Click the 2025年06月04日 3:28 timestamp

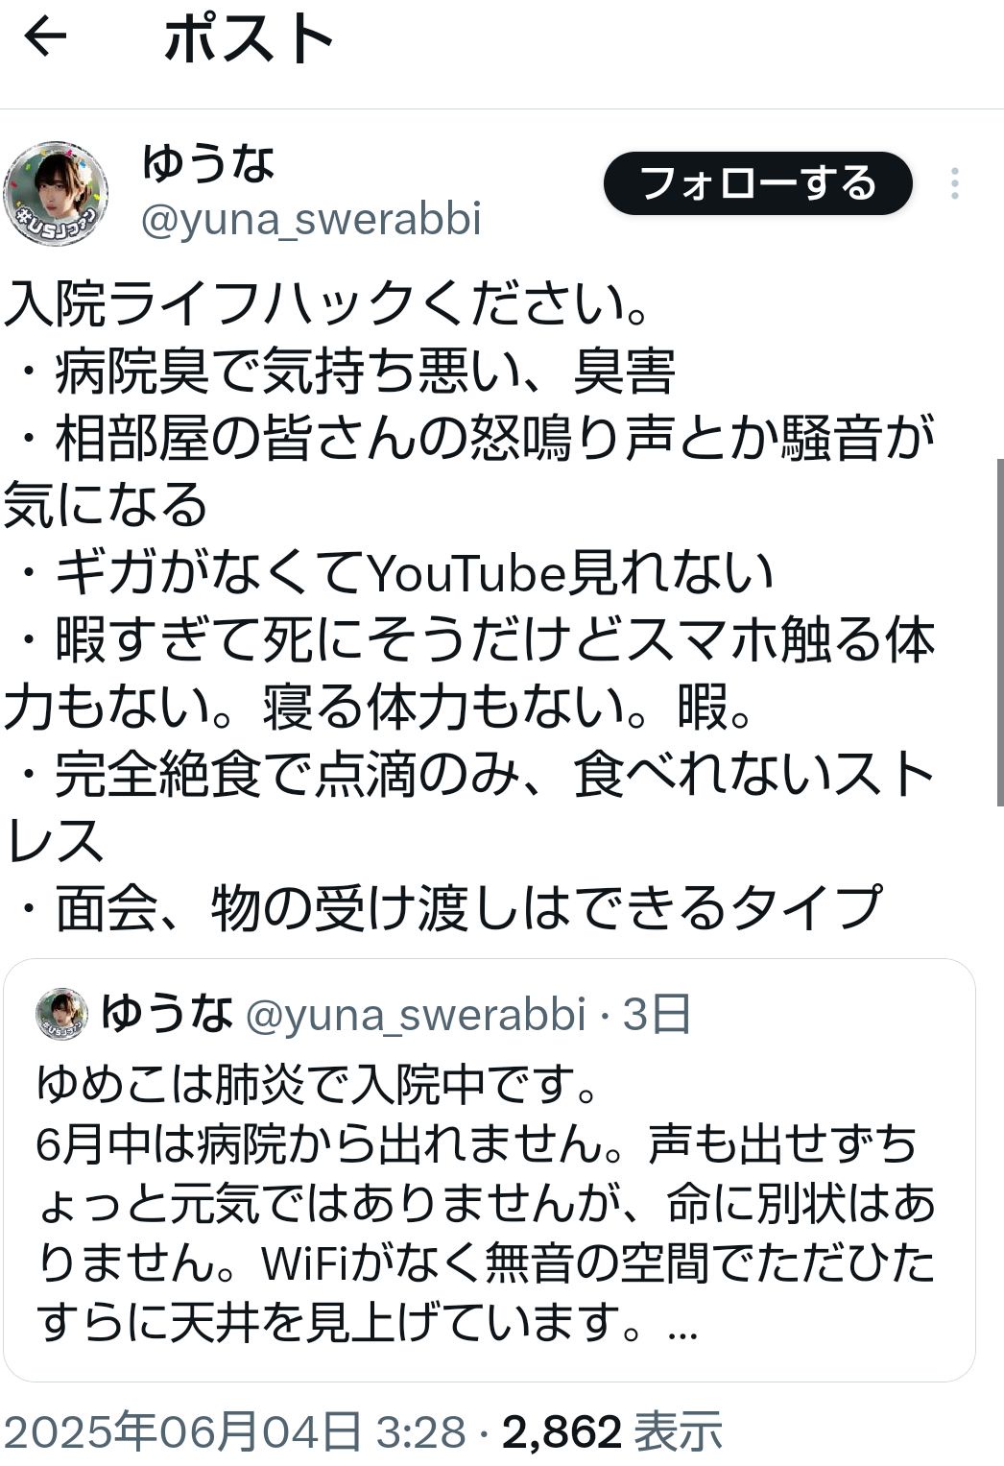click(235, 1432)
